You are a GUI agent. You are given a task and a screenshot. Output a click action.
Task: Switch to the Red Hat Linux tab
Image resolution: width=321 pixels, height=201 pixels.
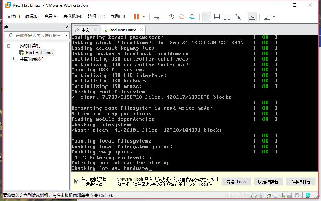coord(123,30)
